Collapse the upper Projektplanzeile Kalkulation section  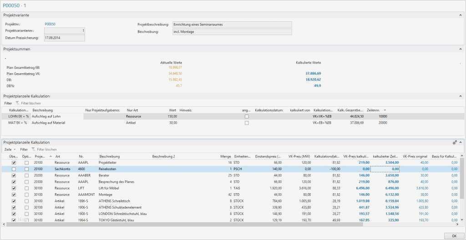coord(460,96)
